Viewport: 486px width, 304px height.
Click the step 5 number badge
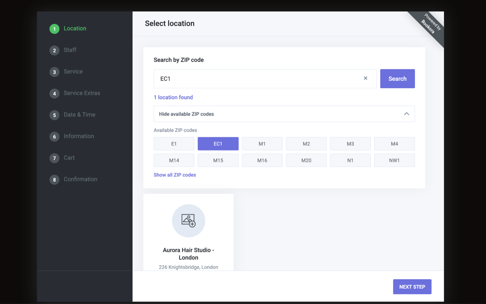coord(55,115)
